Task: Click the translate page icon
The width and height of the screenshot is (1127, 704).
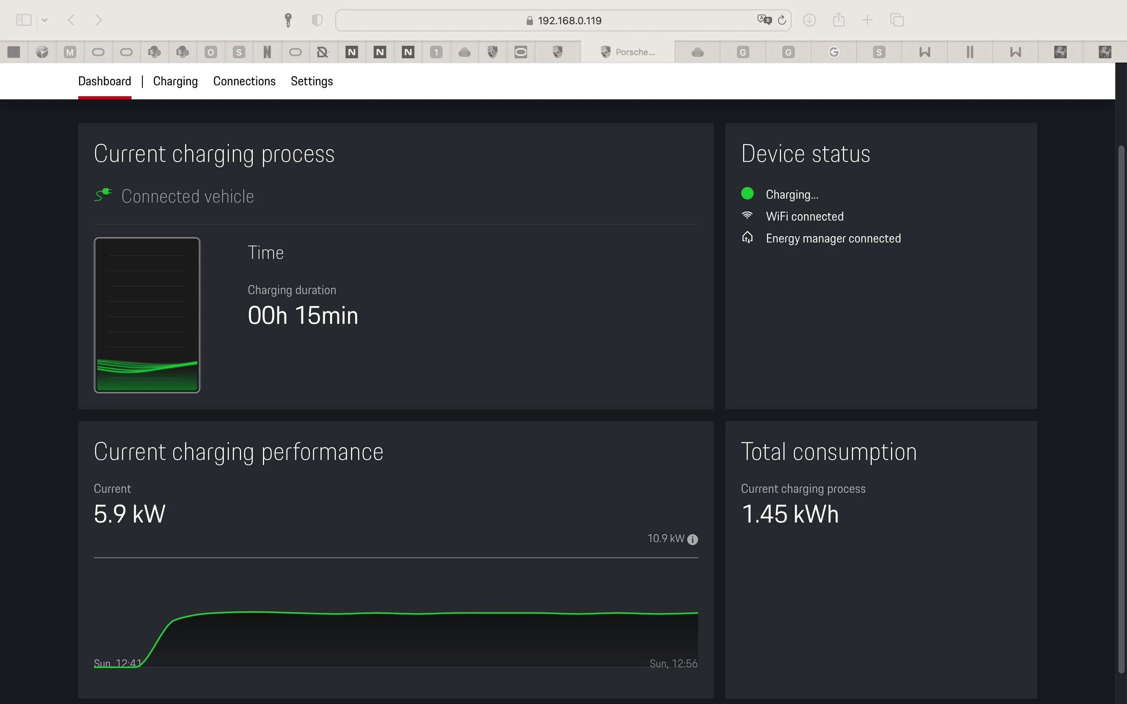Action: pyautogui.click(x=764, y=20)
